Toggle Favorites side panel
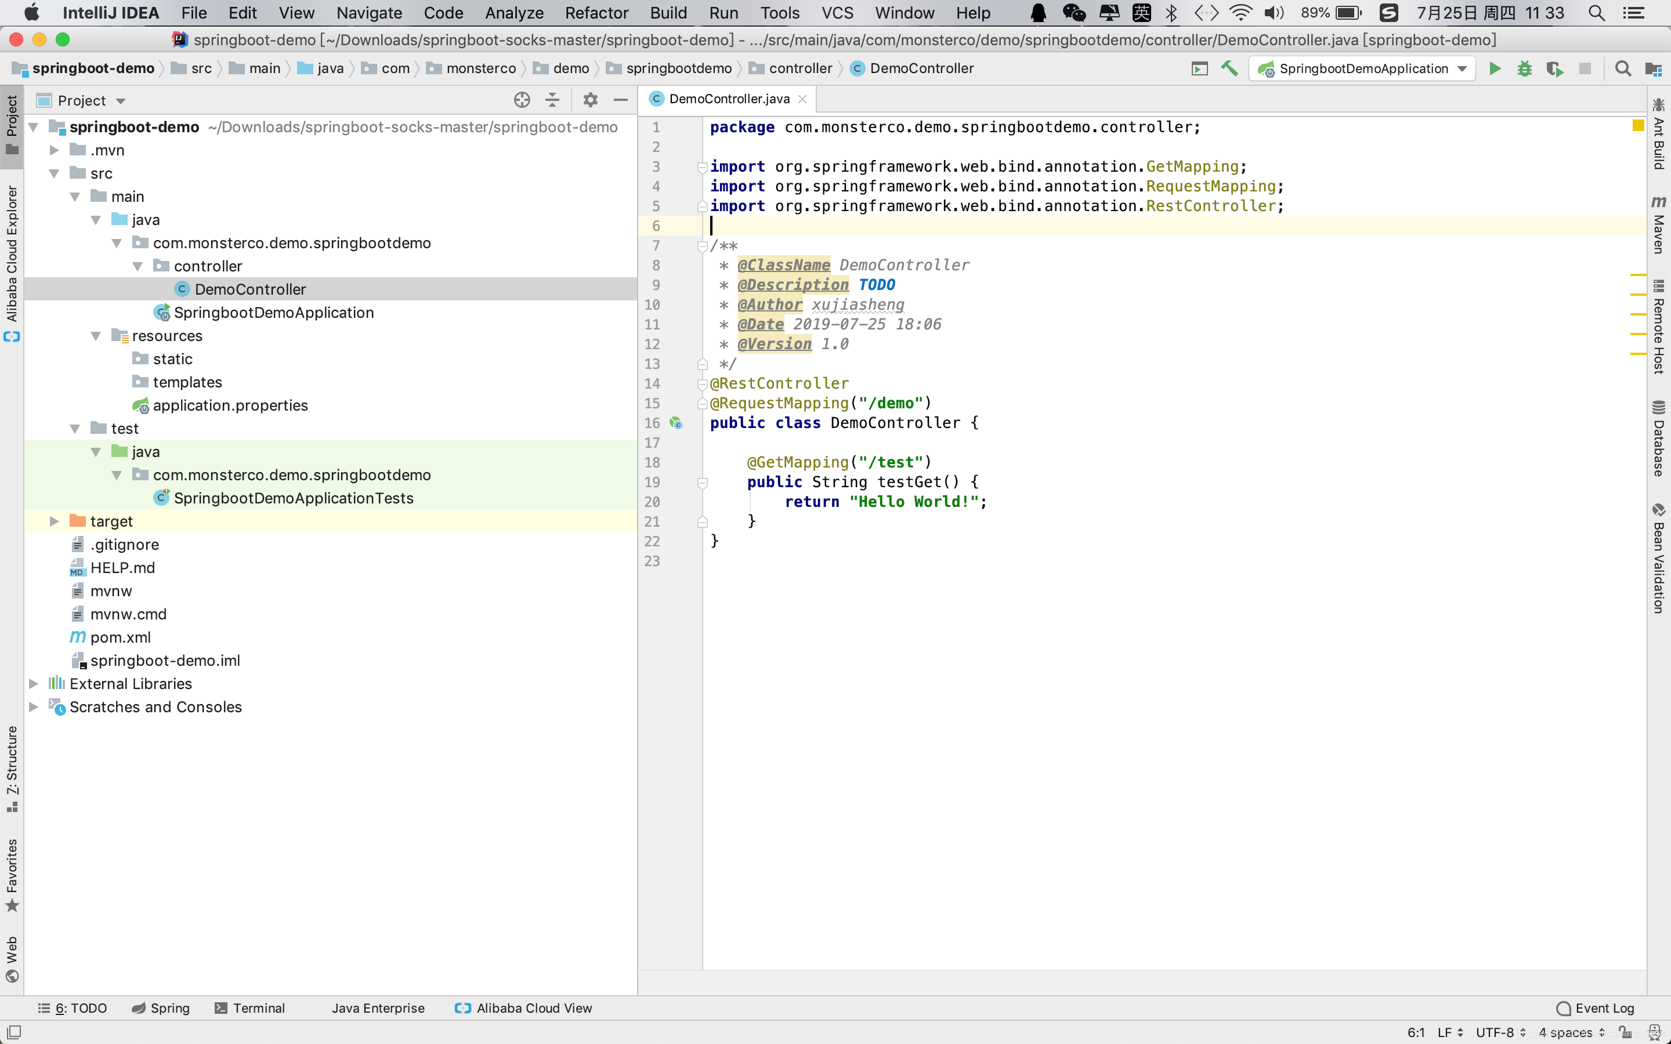This screenshot has width=1671, height=1044. (x=12, y=875)
